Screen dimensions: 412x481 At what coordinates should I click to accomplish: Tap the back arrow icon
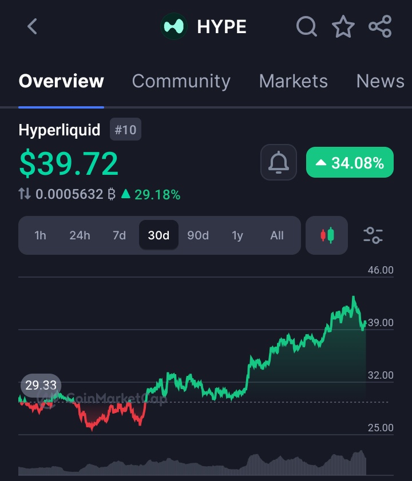[32, 26]
